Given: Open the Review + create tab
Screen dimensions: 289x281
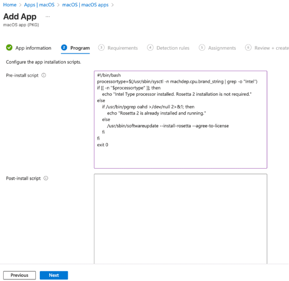Looking at the screenshot, I should click(272, 48).
